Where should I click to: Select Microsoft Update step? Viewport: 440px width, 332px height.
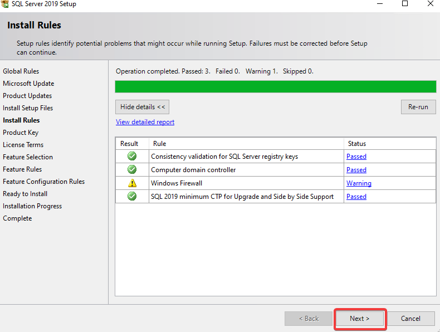click(x=28, y=84)
